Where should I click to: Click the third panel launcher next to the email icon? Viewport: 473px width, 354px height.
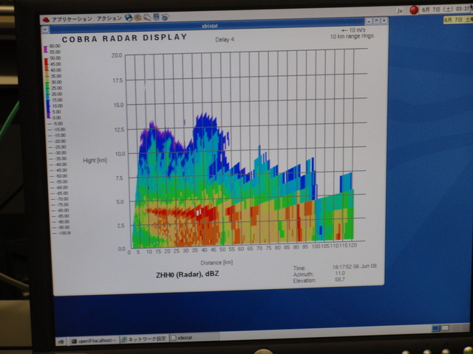click(147, 17)
